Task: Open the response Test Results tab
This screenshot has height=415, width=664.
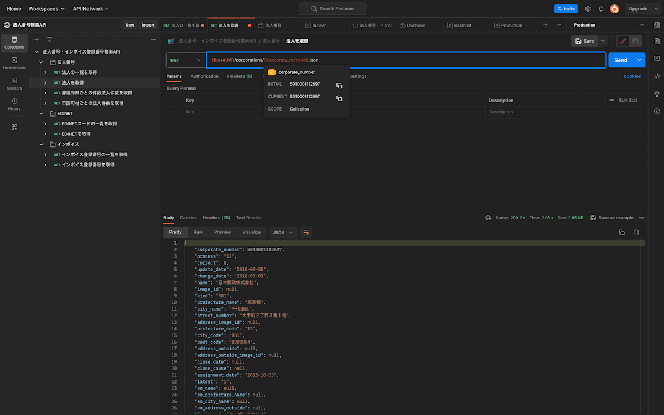Action: [248, 218]
